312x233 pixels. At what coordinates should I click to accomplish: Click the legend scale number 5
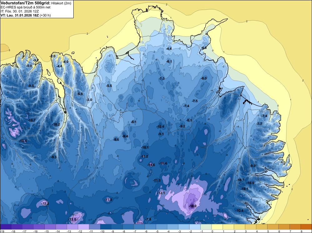coord(268,231)
